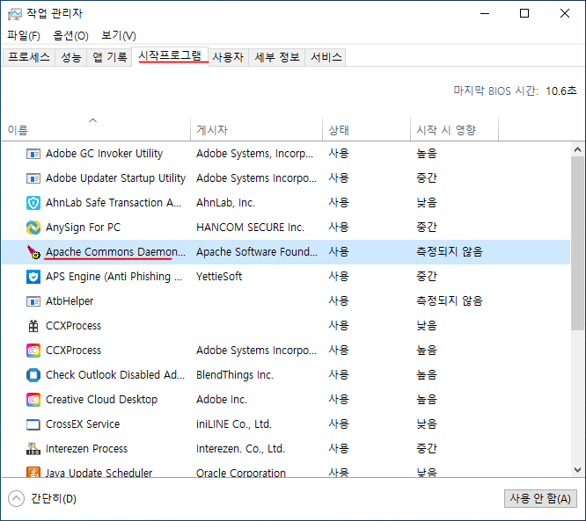Select the 시작프로그램 tab
Image resolution: width=586 pixels, height=521 pixels.
click(170, 56)
